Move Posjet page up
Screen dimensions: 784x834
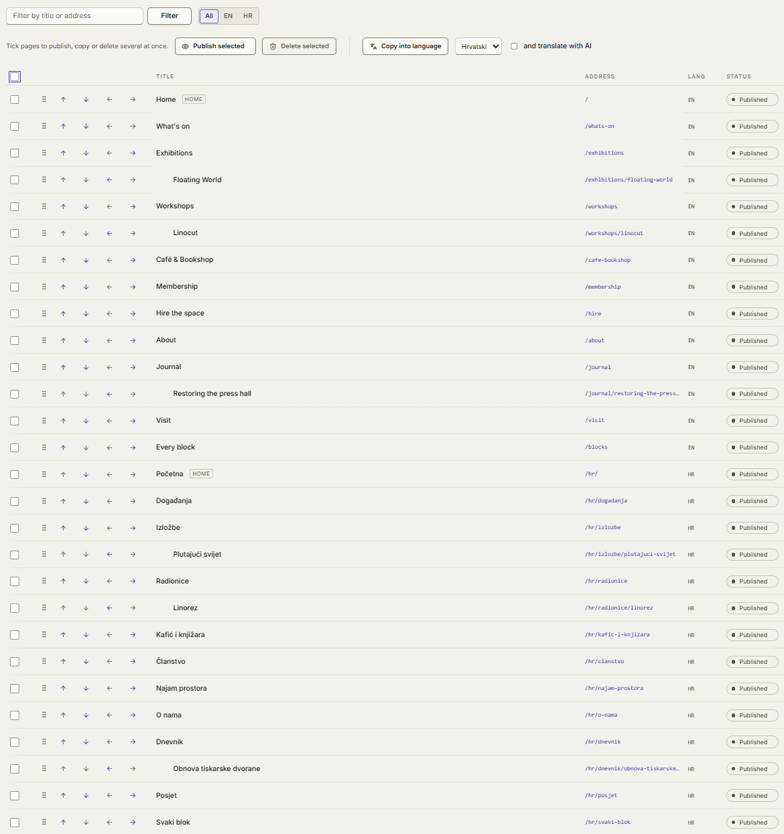pos(63,796)
